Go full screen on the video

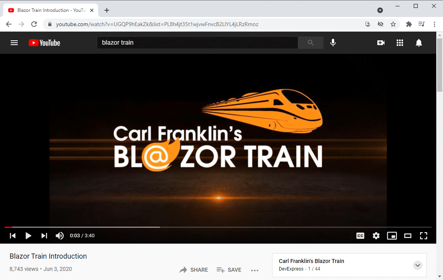(424, 236)
